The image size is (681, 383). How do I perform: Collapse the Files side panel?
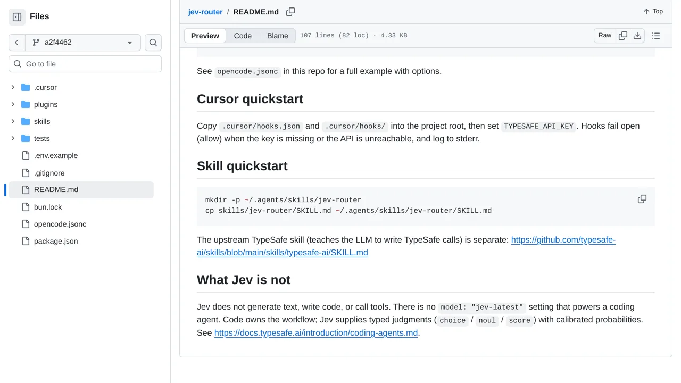pyautogui.click(x=17, y=17)
